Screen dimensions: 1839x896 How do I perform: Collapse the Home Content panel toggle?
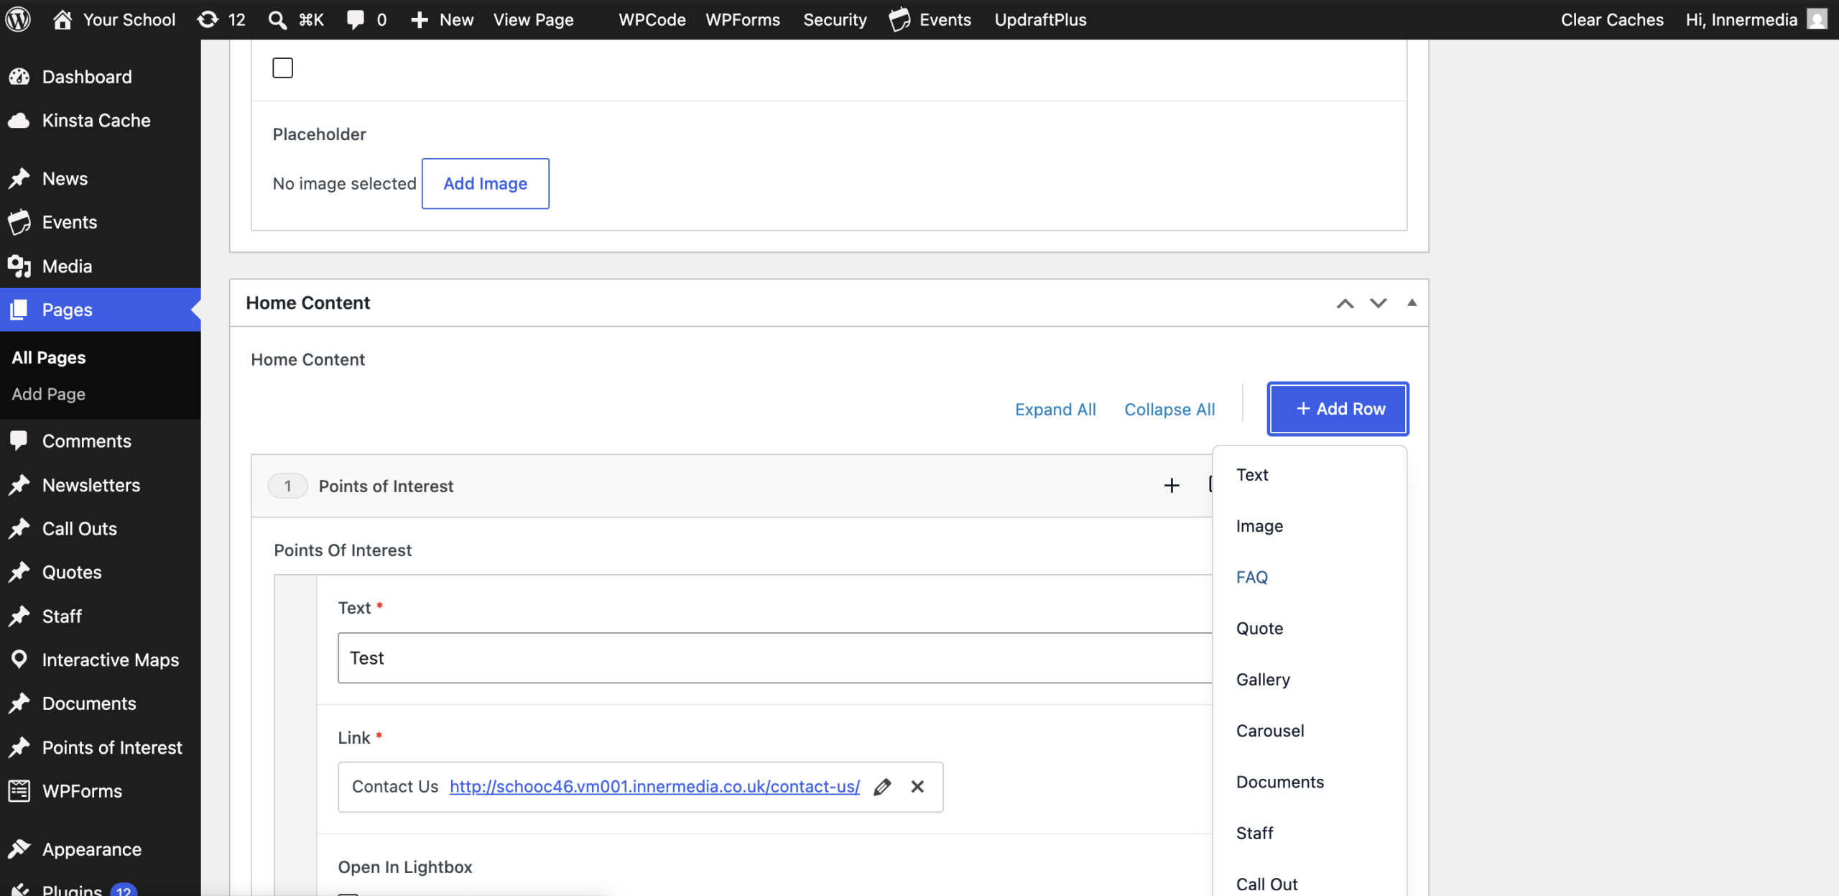tap(1412, 302)
